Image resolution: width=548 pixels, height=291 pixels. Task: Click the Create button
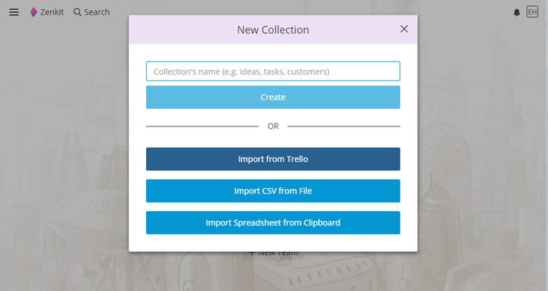273,98
